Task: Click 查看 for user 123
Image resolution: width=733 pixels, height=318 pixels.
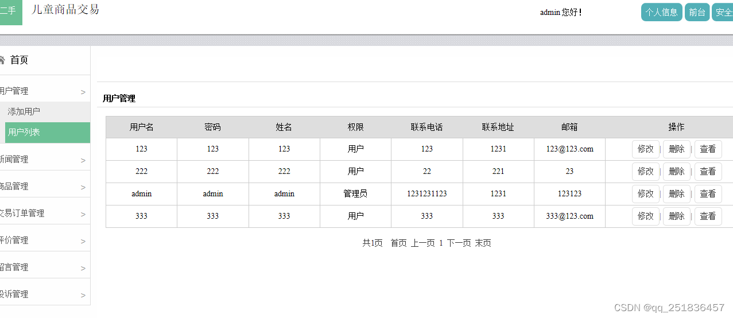Action: (708, 149)
